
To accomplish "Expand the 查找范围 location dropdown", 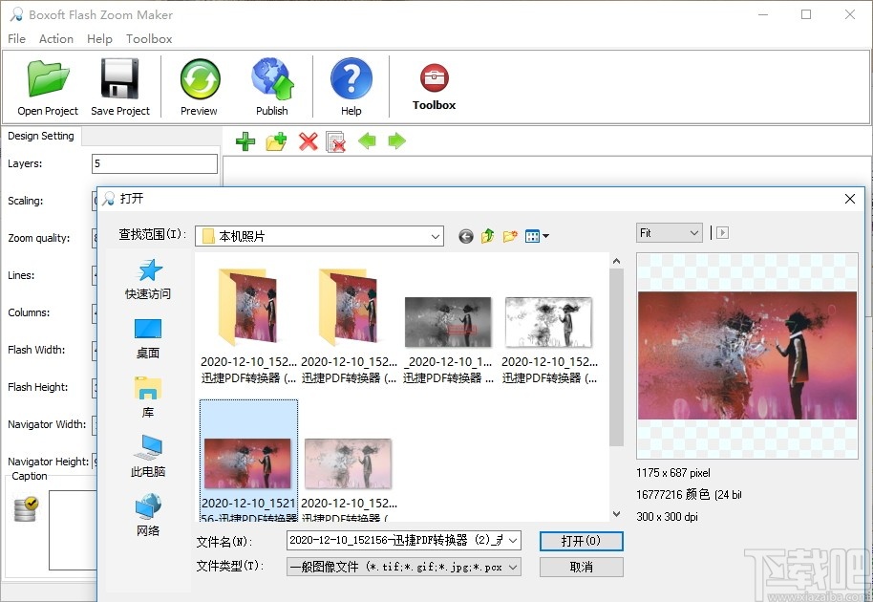I will [x=436, y=235].
